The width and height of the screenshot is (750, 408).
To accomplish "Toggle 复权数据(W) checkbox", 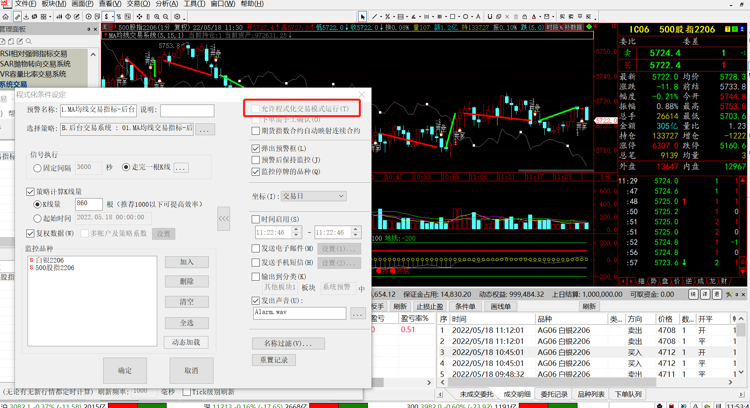I will pos(30,233).
